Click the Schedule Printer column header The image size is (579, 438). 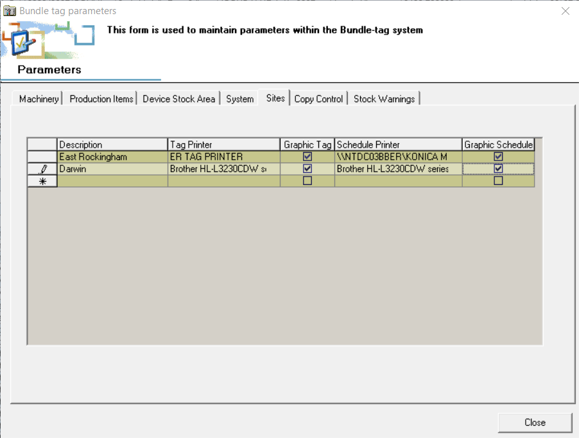point(397,144)
